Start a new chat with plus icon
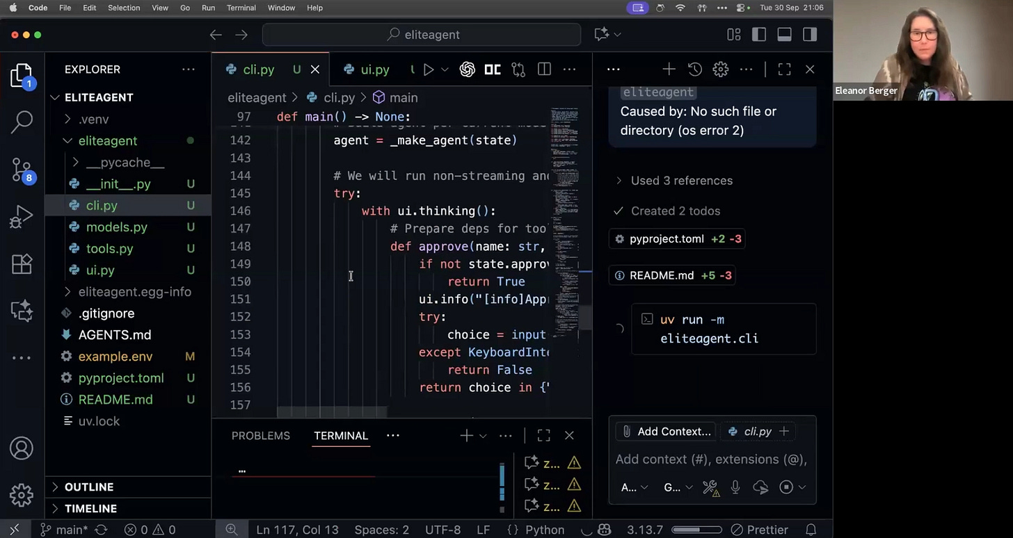 [669, 70]
